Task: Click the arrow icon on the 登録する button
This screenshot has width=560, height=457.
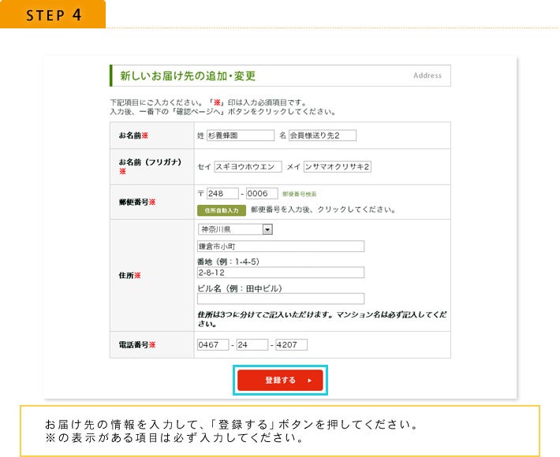Action: (310, 381)
